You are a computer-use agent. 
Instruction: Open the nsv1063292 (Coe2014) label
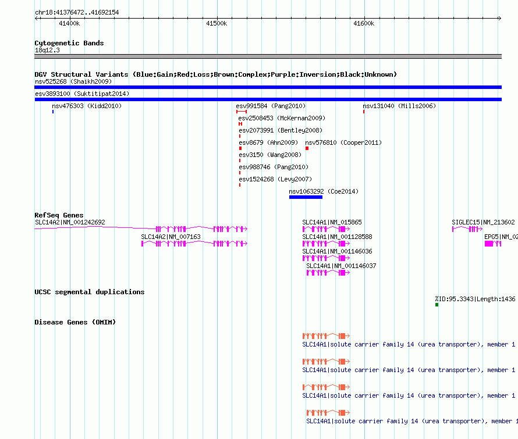(324, 191)
